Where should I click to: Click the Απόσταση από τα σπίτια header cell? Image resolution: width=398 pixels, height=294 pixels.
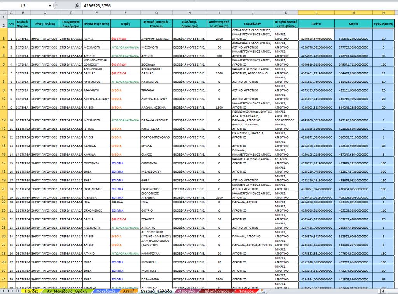coord(219,24)
